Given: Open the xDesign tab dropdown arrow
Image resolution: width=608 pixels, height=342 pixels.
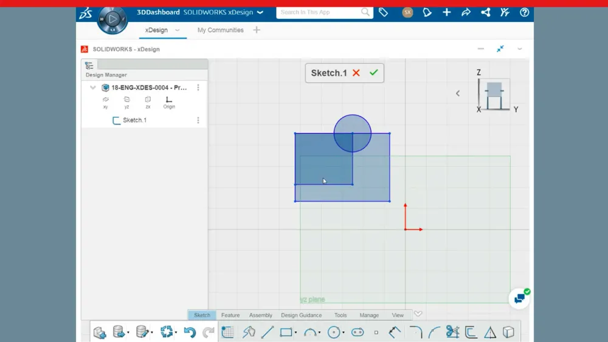Looking at the screenshot, I should 177,30.
